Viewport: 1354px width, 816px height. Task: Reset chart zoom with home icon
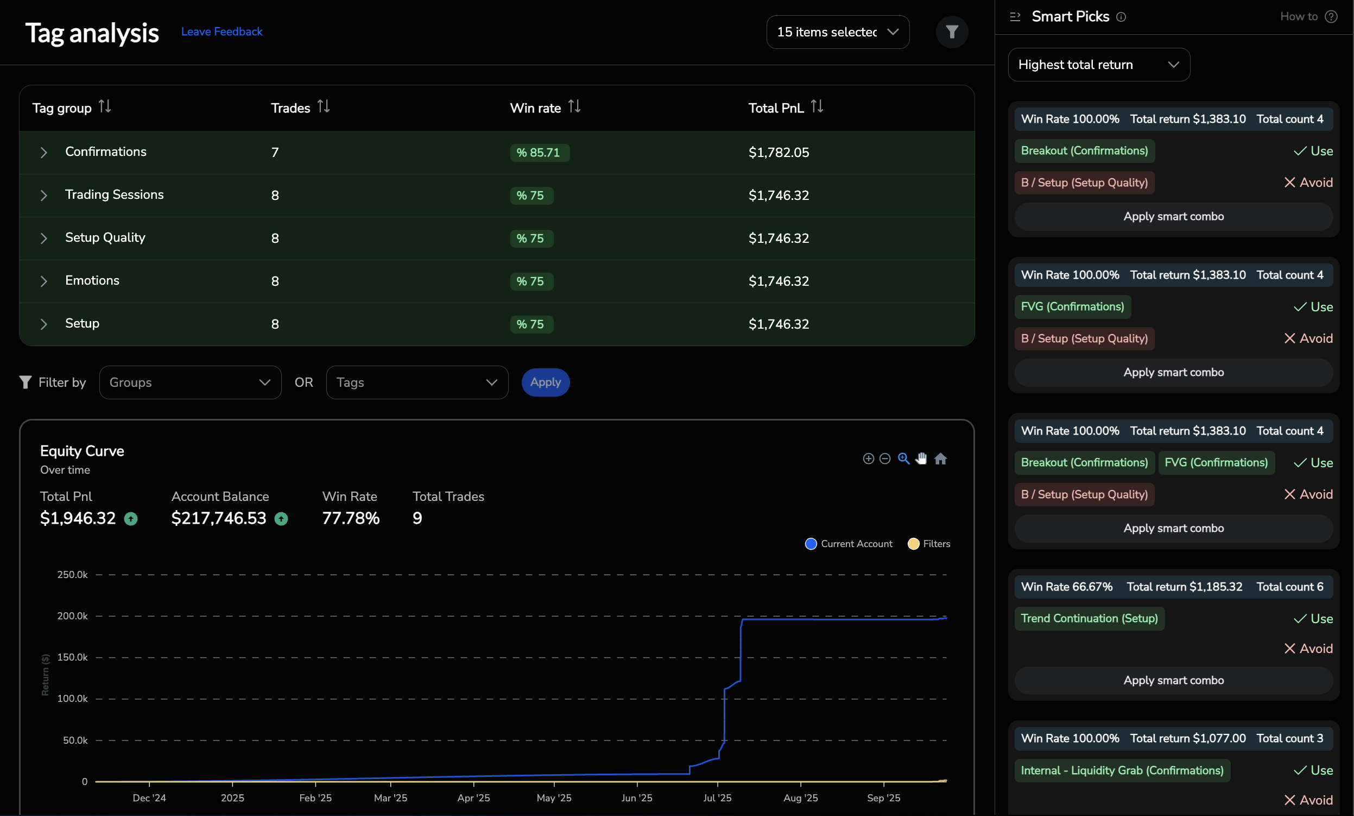pyautogui.click(x=940, y=459)
